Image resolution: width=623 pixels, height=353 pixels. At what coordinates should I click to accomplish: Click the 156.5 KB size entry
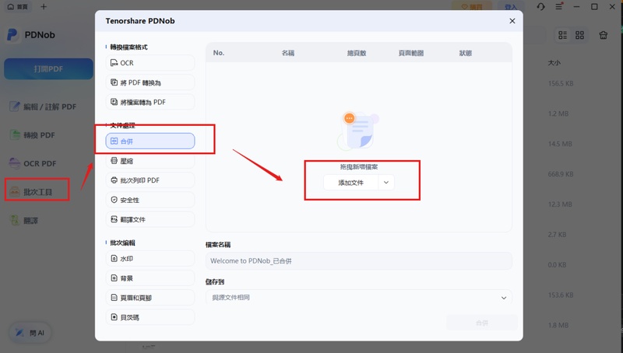click(561, 83)
